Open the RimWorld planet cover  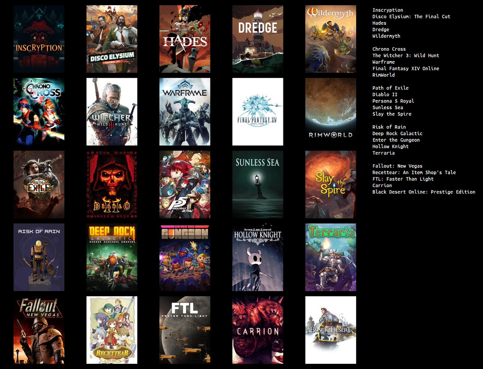click(x=330, y=112)
